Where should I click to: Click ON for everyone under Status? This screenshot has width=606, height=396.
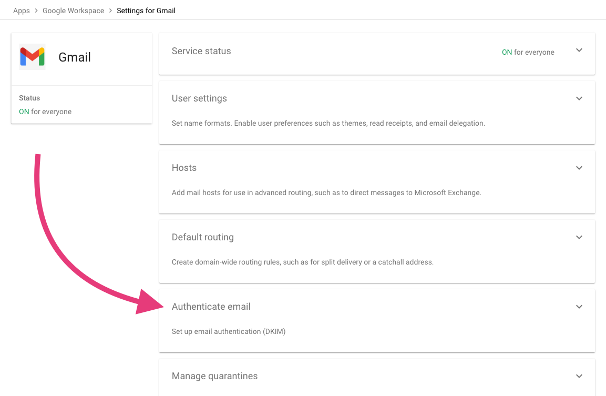click(45, 112)
